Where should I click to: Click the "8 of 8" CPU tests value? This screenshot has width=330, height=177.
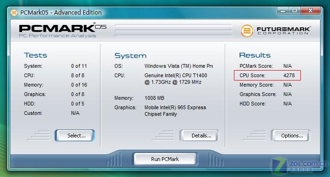click(78, 75)
